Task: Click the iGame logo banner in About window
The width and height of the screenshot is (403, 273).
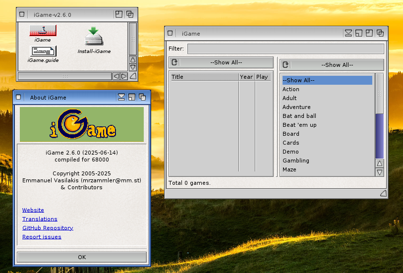Action: pos(82,124)
